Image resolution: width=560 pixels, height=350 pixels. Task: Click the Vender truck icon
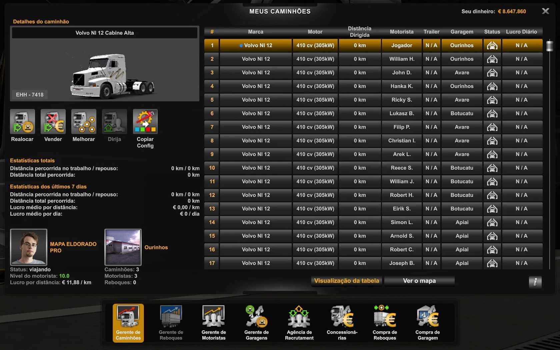[x=53, y=122]
